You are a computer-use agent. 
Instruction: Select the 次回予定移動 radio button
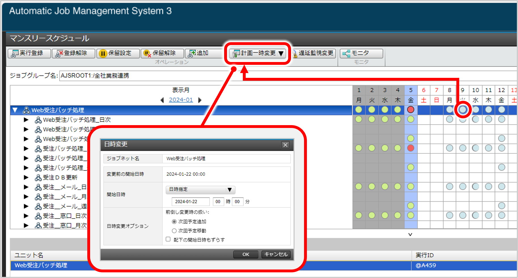click(174, 231)
